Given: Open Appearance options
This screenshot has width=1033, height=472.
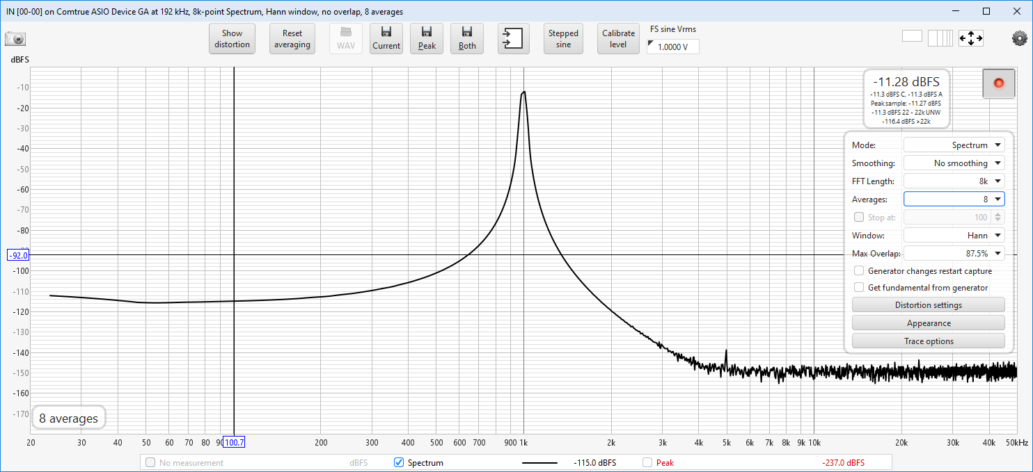Looking at the screenshot, I should pyautogui.click(x=928, y=323).
